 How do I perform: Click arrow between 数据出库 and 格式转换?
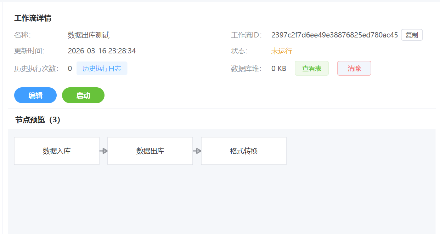pyautogui.click(x=197, y=151)
